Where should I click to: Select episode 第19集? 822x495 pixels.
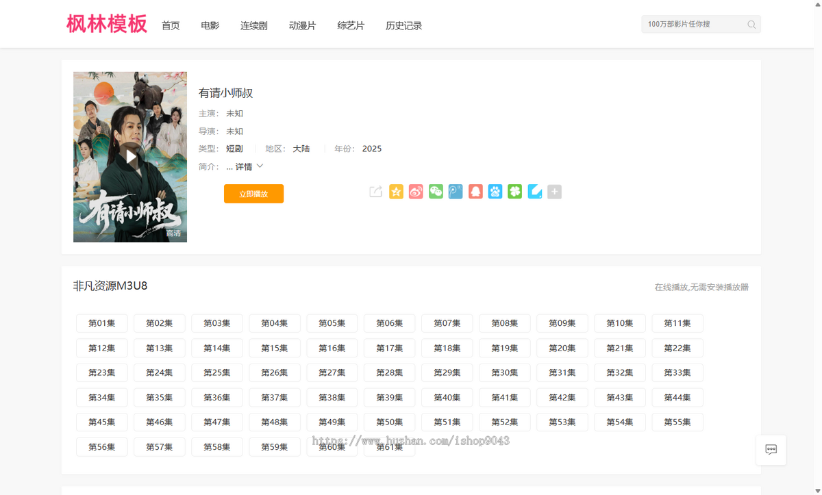(505, 348)
